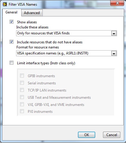Tick VXI, GPIB-VXI, and VME instruments
Screen dimensions: 126x143
coord(22,104)
